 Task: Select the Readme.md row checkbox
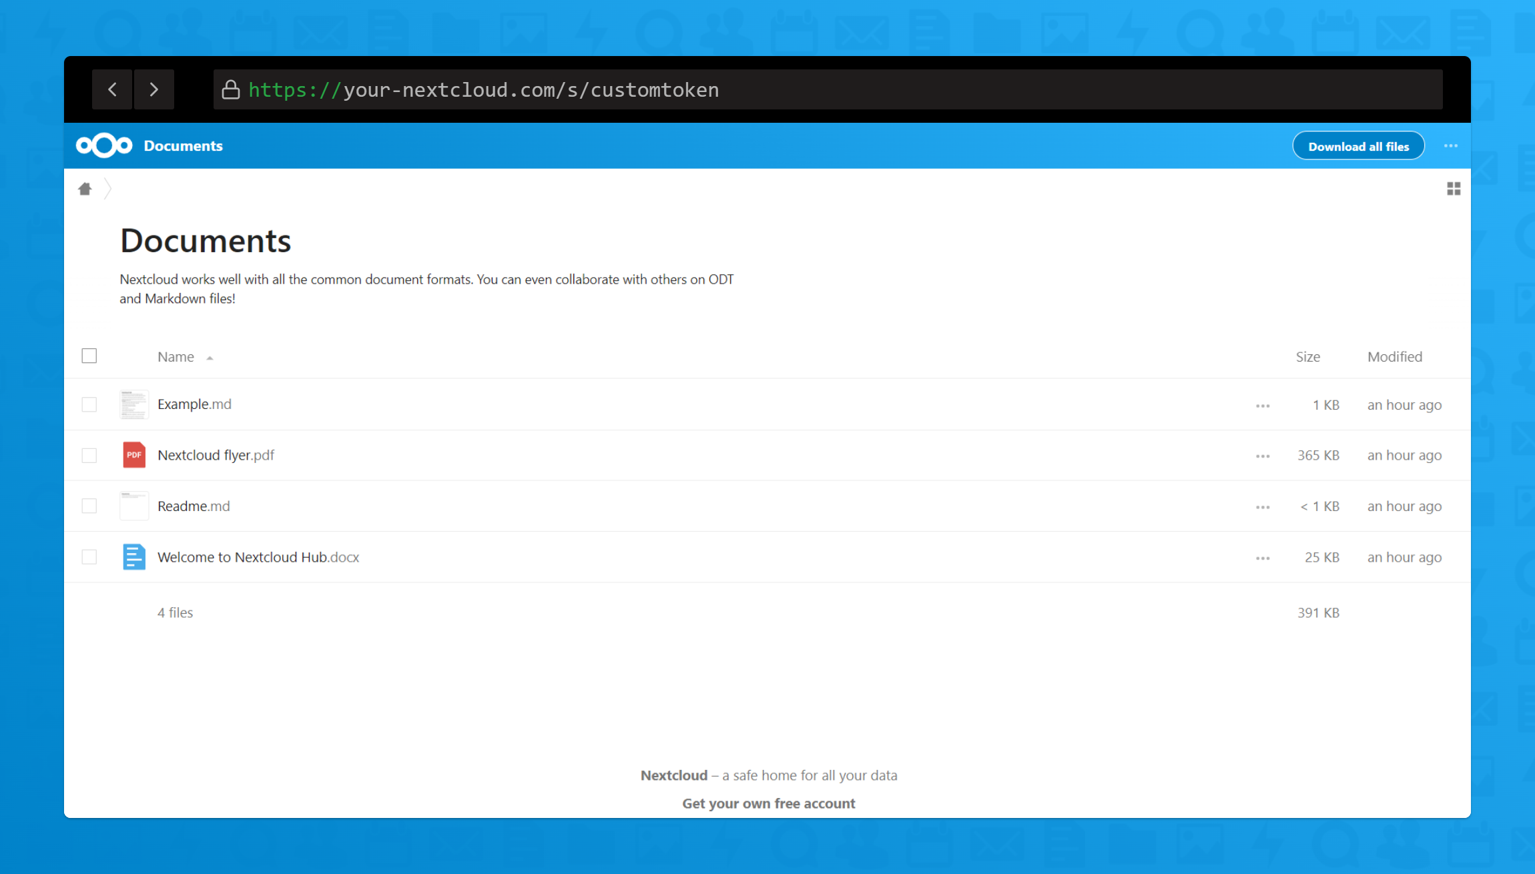pyautogui.click(x=89, y=506)
